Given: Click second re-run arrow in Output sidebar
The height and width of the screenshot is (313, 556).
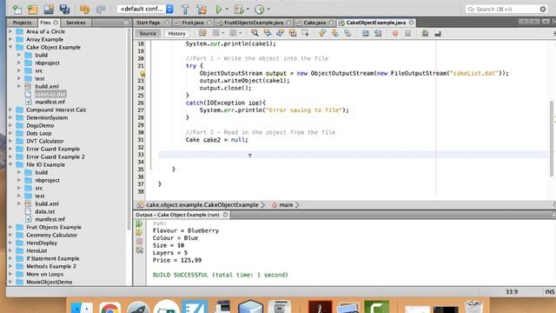Looking at the screenshot, I should (x=139, y=232).
